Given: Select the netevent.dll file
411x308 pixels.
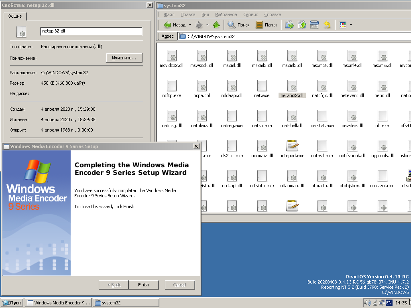Looking at the screenshot, I should coord(352,89).
